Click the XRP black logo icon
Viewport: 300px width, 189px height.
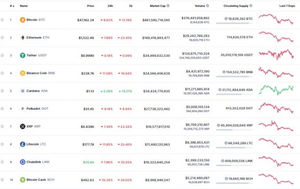(23, 126)
